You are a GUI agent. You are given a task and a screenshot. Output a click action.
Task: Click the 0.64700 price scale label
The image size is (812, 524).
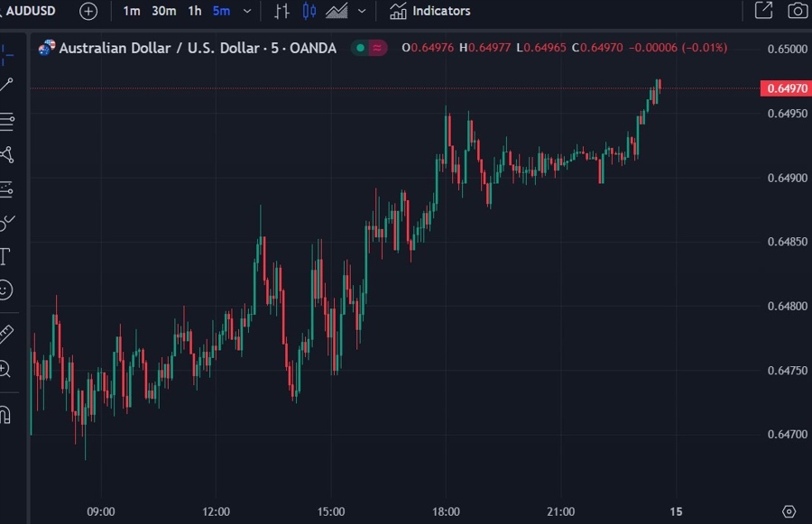point(787,435)
